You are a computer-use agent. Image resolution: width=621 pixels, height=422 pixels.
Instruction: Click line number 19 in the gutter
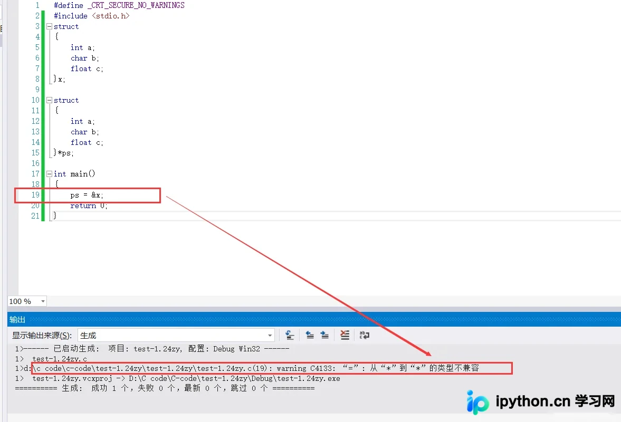click(x=36, y=195)
